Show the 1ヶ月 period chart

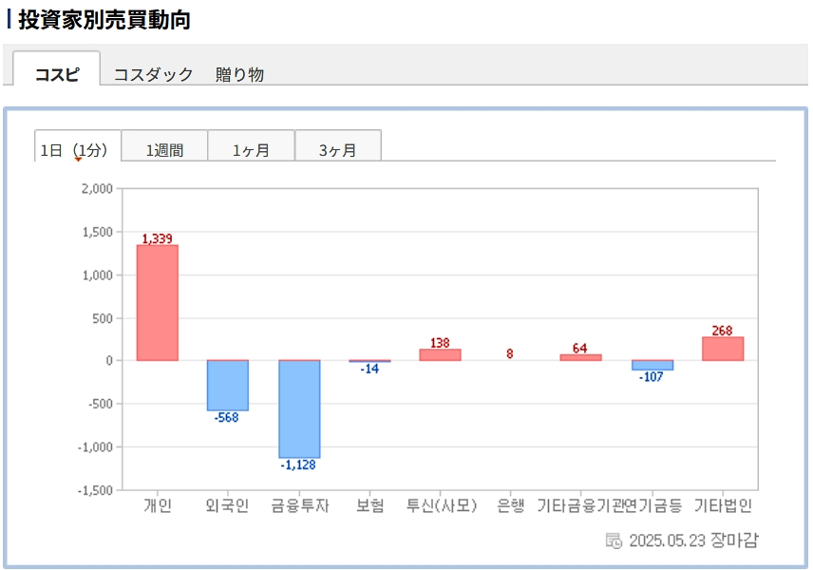click(x=251, y=149)
